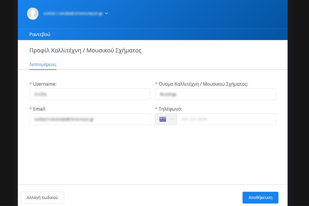This screenshot has height=206, width=309.
Task: Click the Όνομα Καλλιτέχνη / Μουσικού Σχήματος label
Action: [x=203, y=84]
